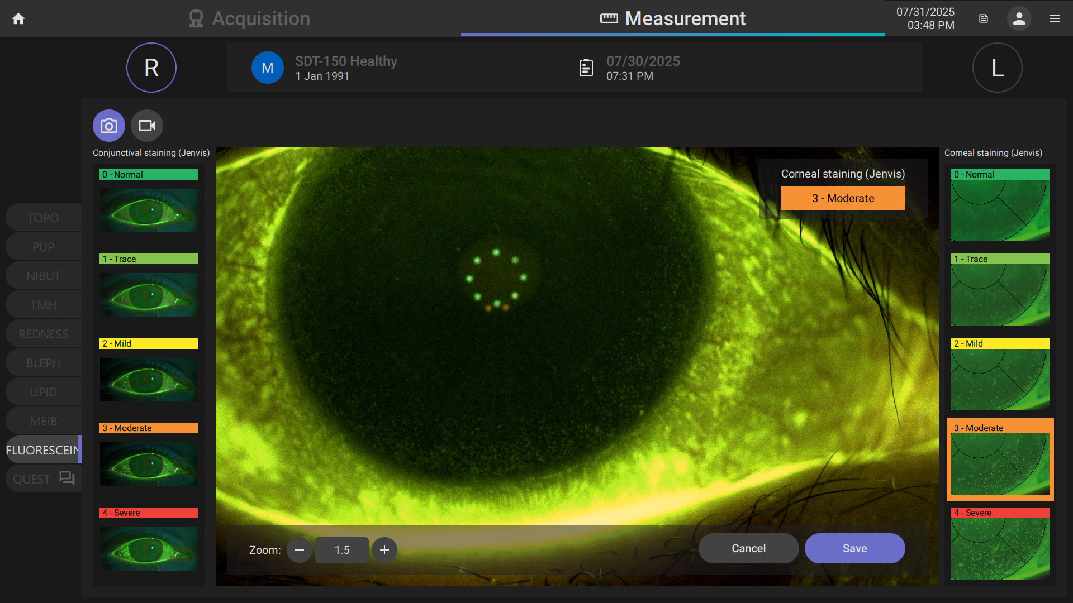Edit the zoom value field

341,549
